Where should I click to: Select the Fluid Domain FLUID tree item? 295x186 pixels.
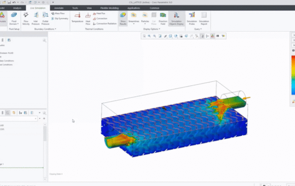pos(7,53)
